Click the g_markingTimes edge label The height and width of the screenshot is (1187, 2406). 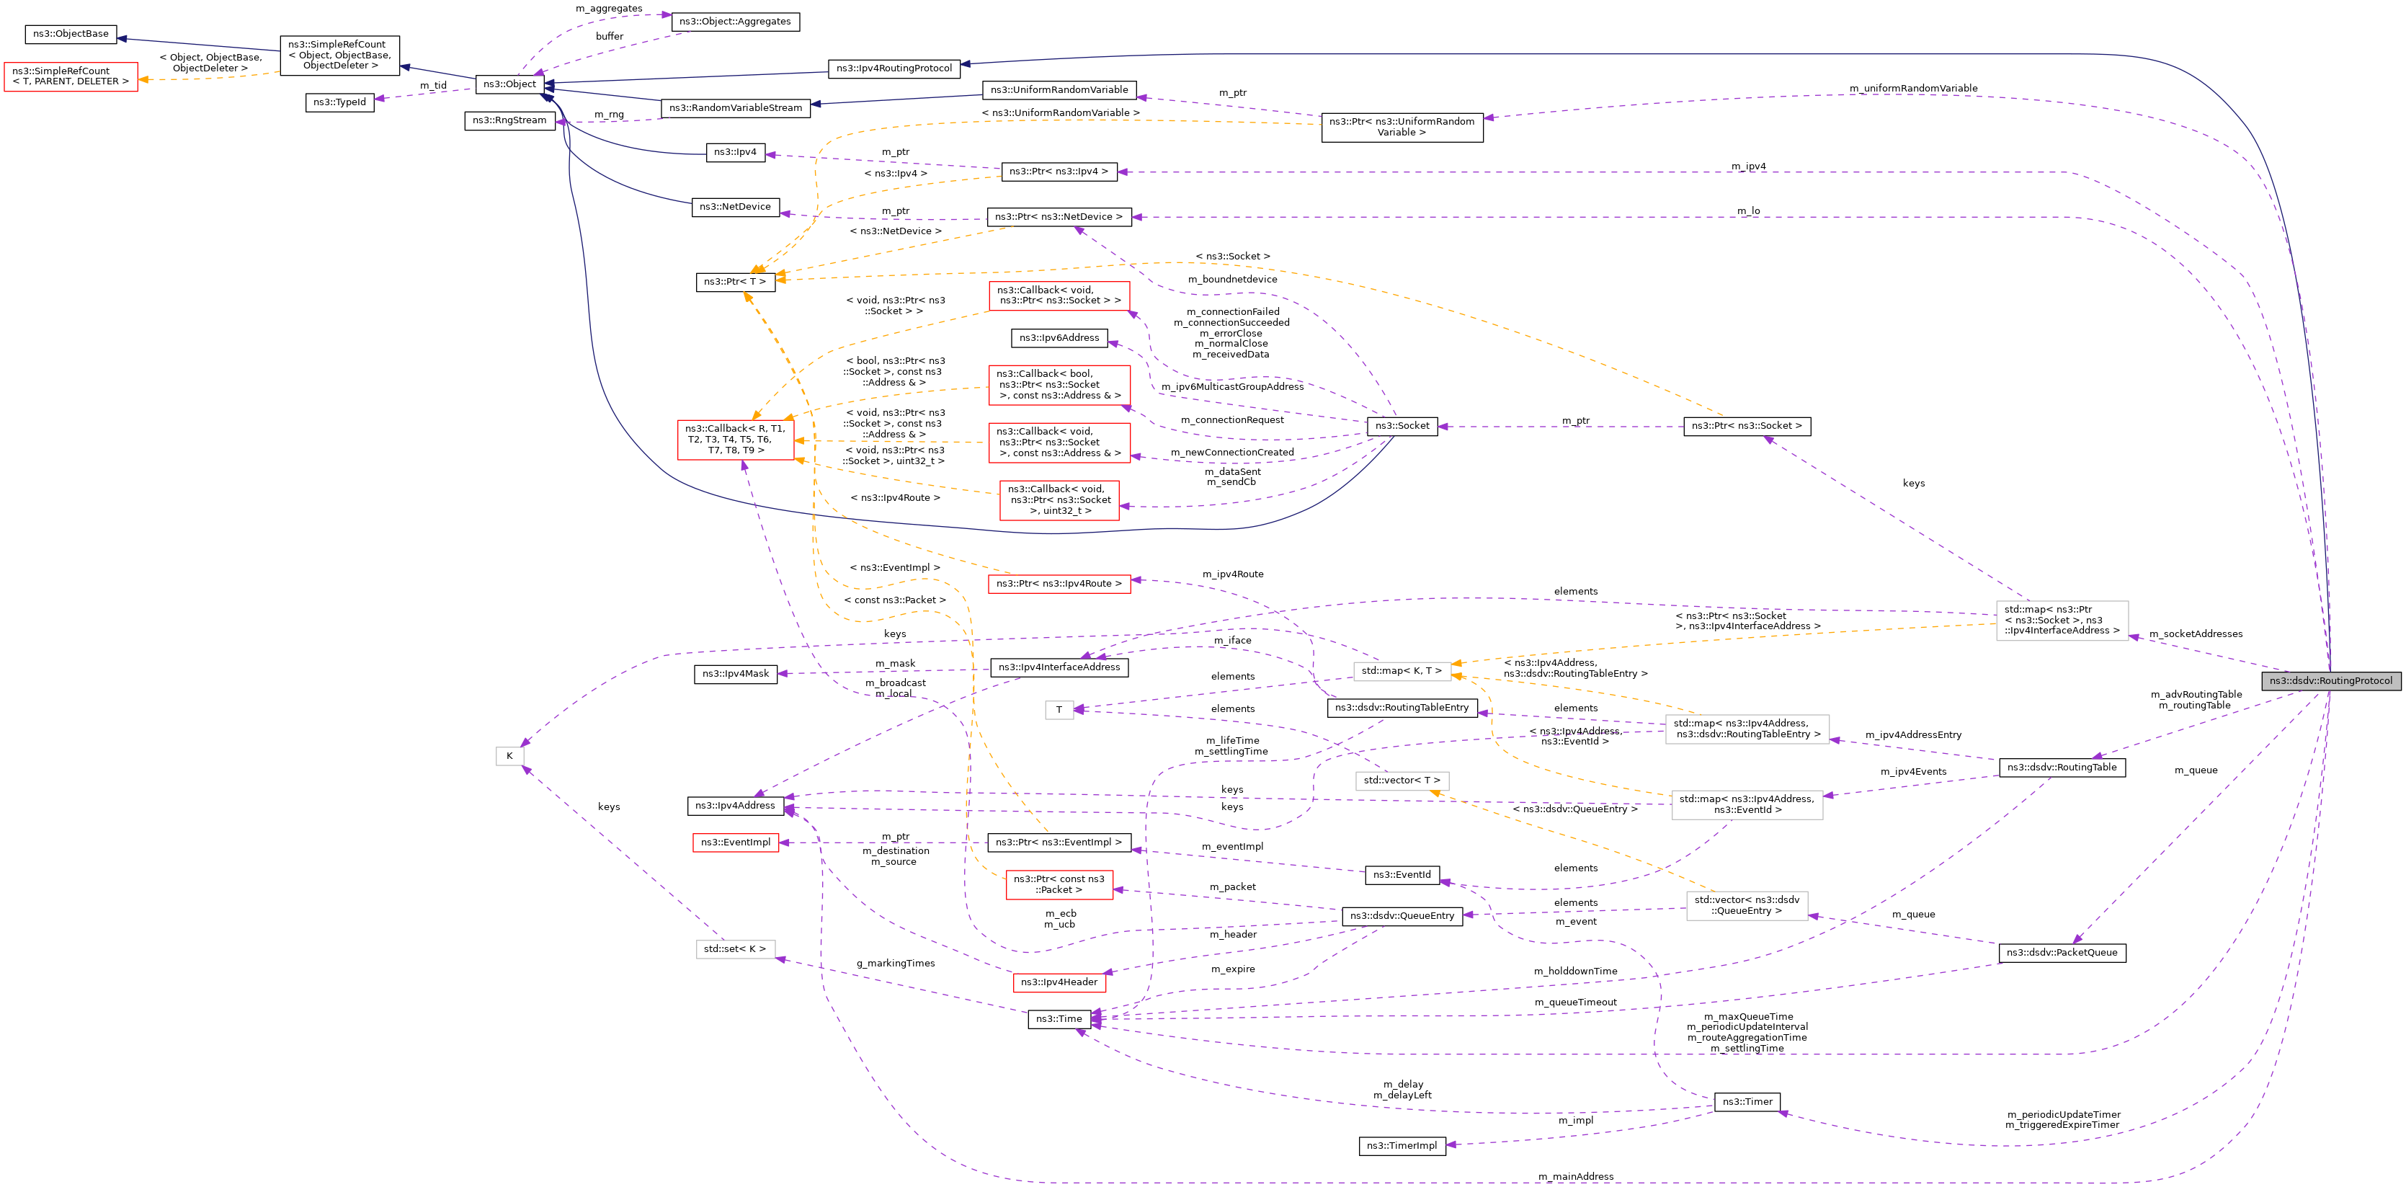coord(895,964)
